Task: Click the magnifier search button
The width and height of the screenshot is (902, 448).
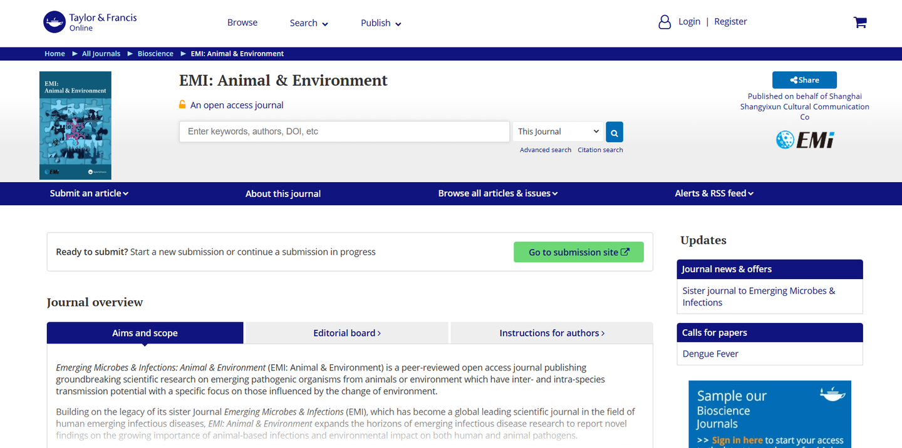Action: point(614,132)
